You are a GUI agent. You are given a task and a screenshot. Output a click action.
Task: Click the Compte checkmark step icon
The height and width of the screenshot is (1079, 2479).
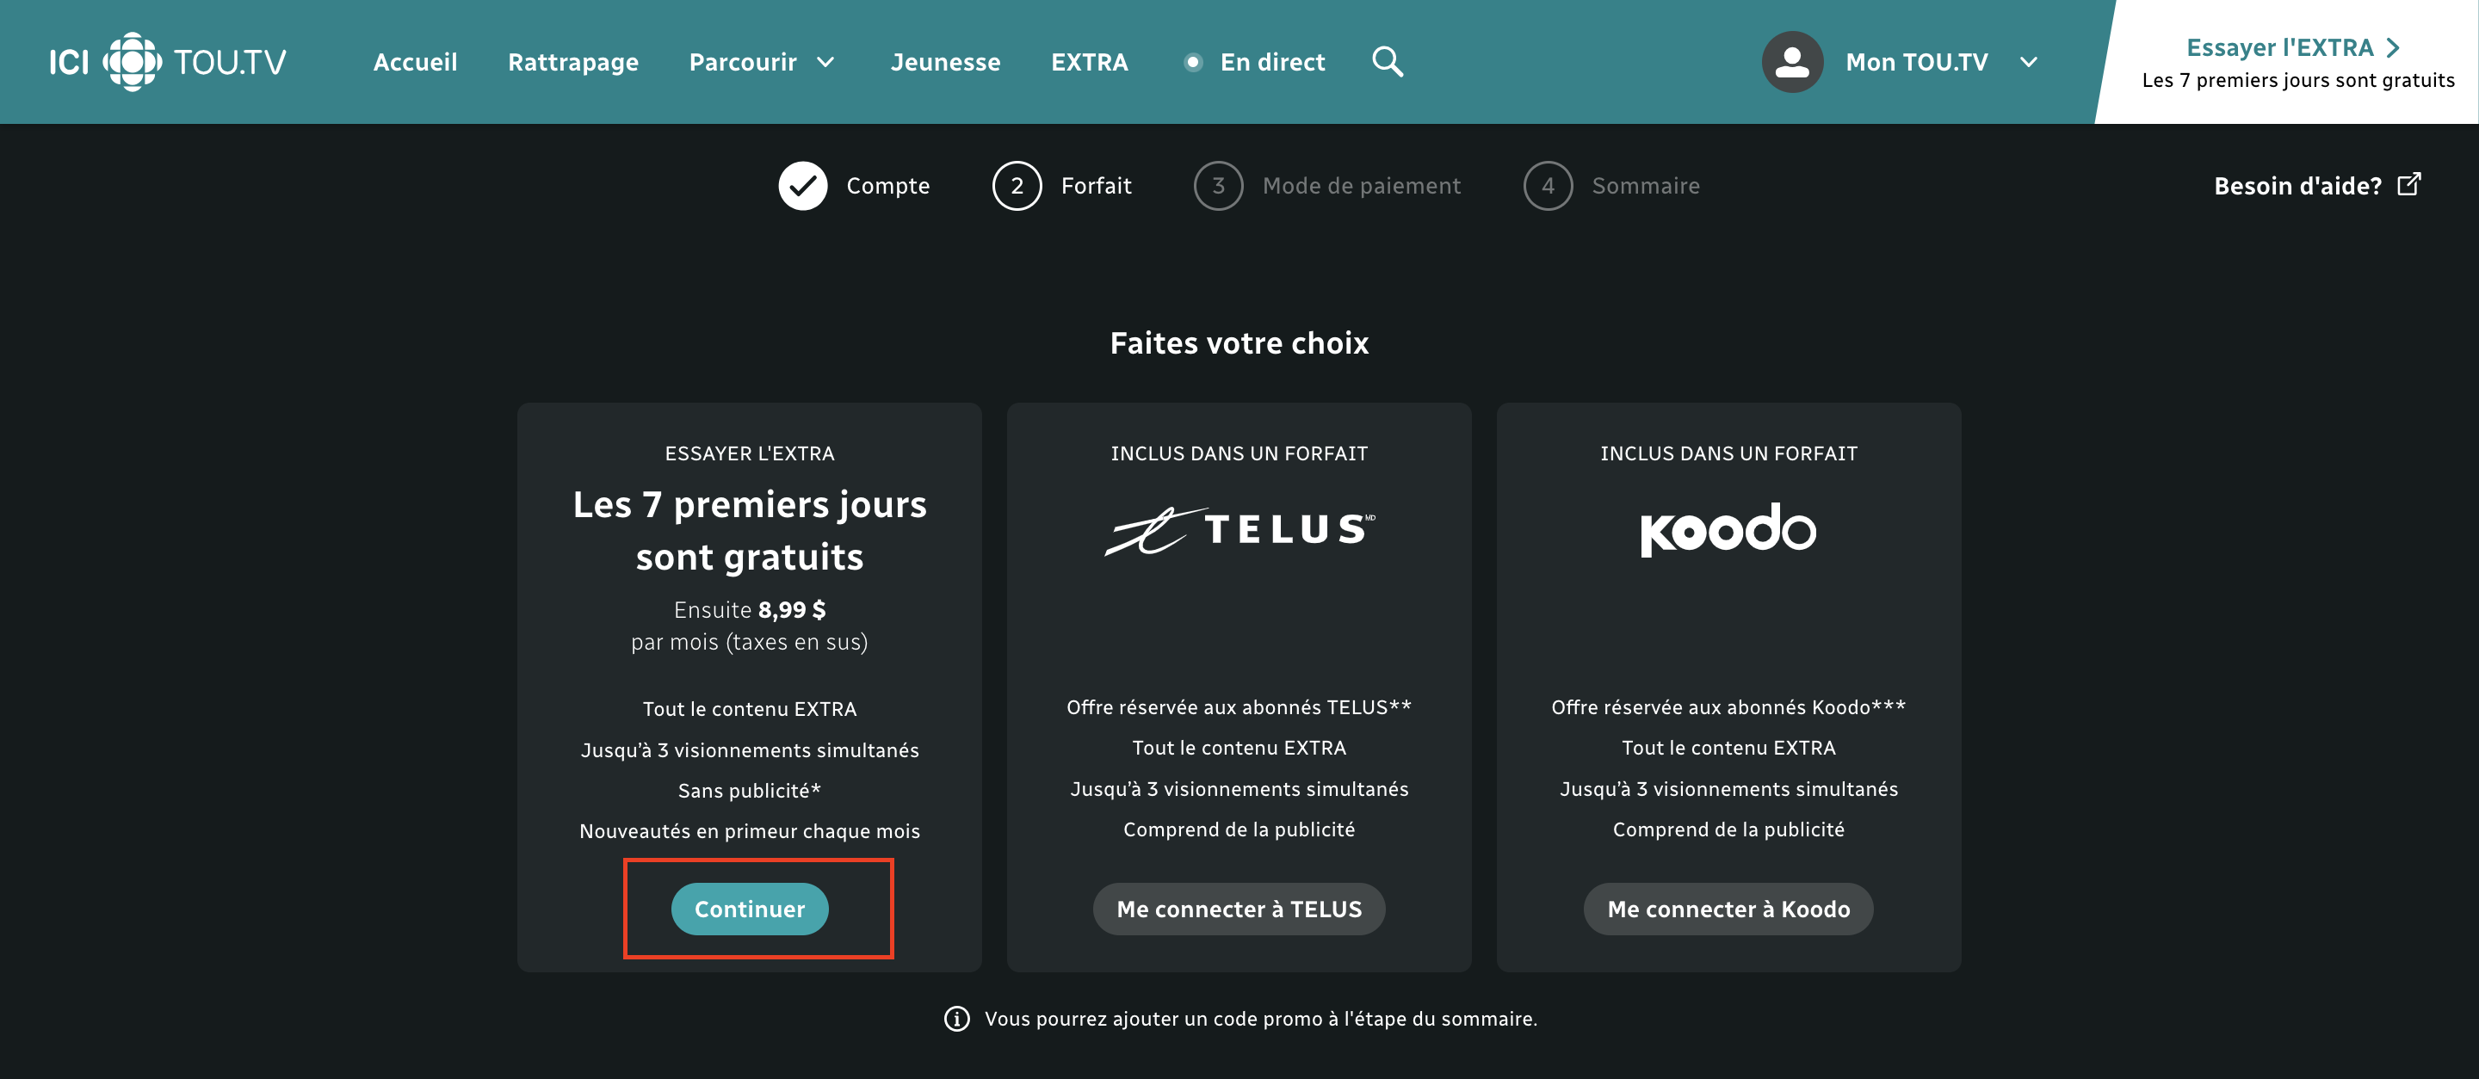click(802, 186)
